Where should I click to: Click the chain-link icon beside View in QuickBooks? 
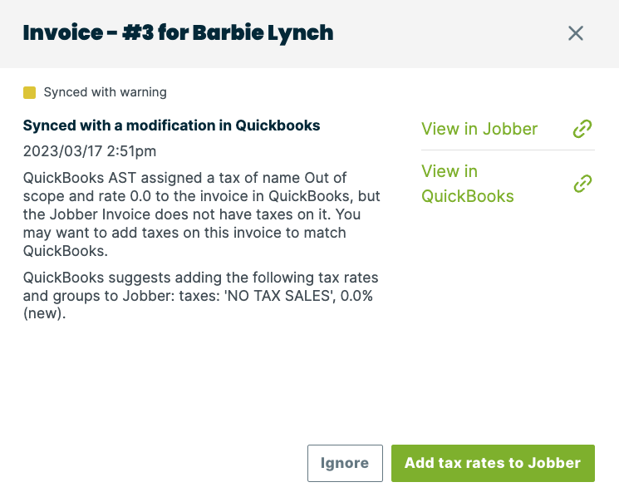pyautogui.click(x=582, y=184)
